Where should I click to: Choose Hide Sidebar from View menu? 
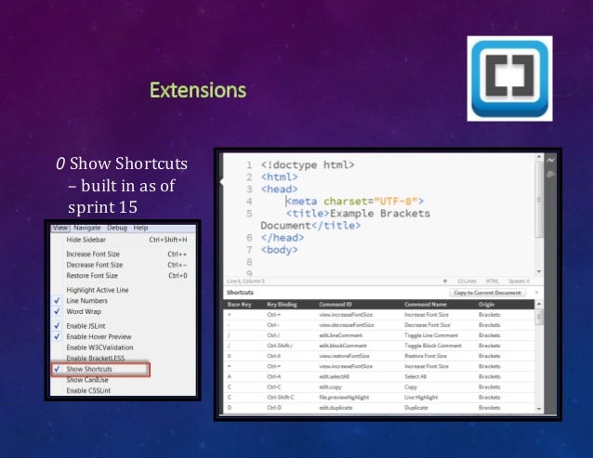click(x=124, y=240)
